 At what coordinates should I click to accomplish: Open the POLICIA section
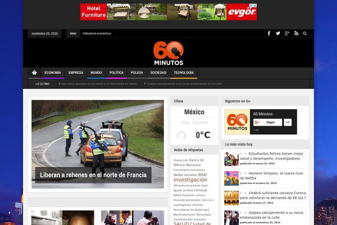click(136, 73)
